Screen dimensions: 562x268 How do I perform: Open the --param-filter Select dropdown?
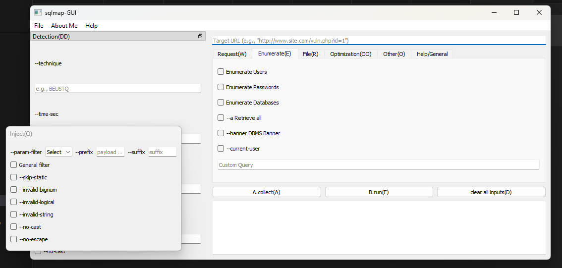click(58, 152)
